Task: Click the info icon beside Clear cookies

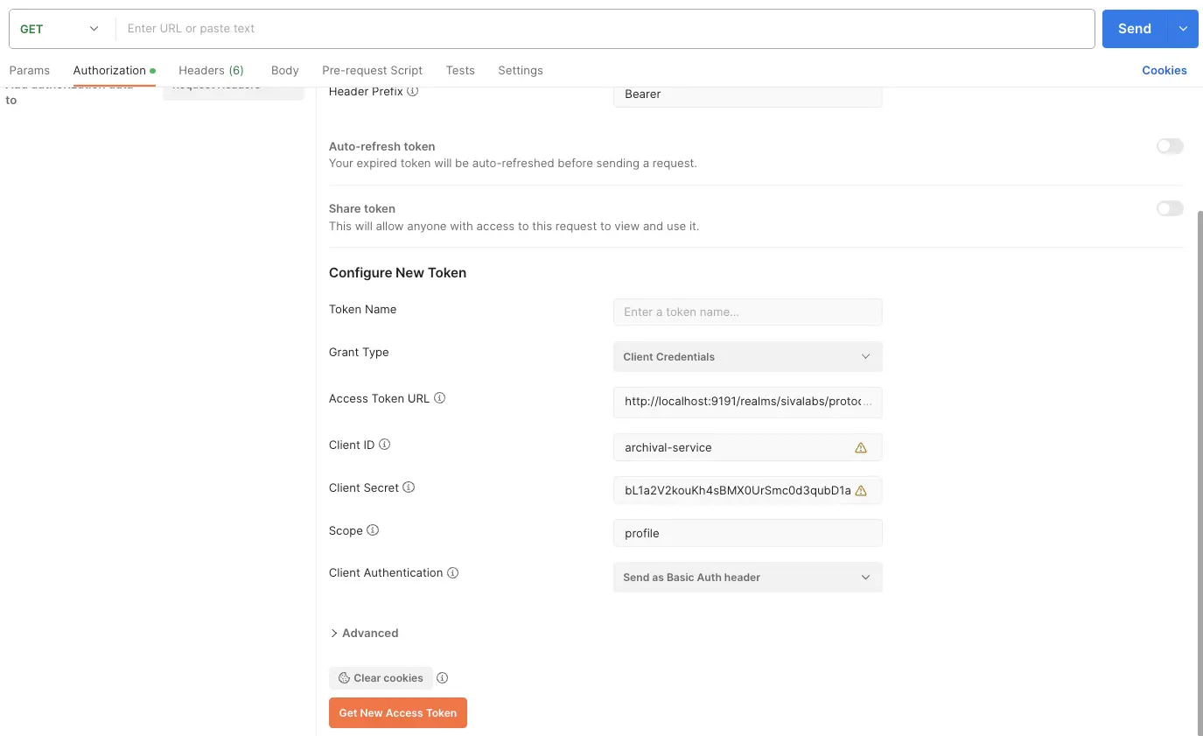Action: (443, 678)
